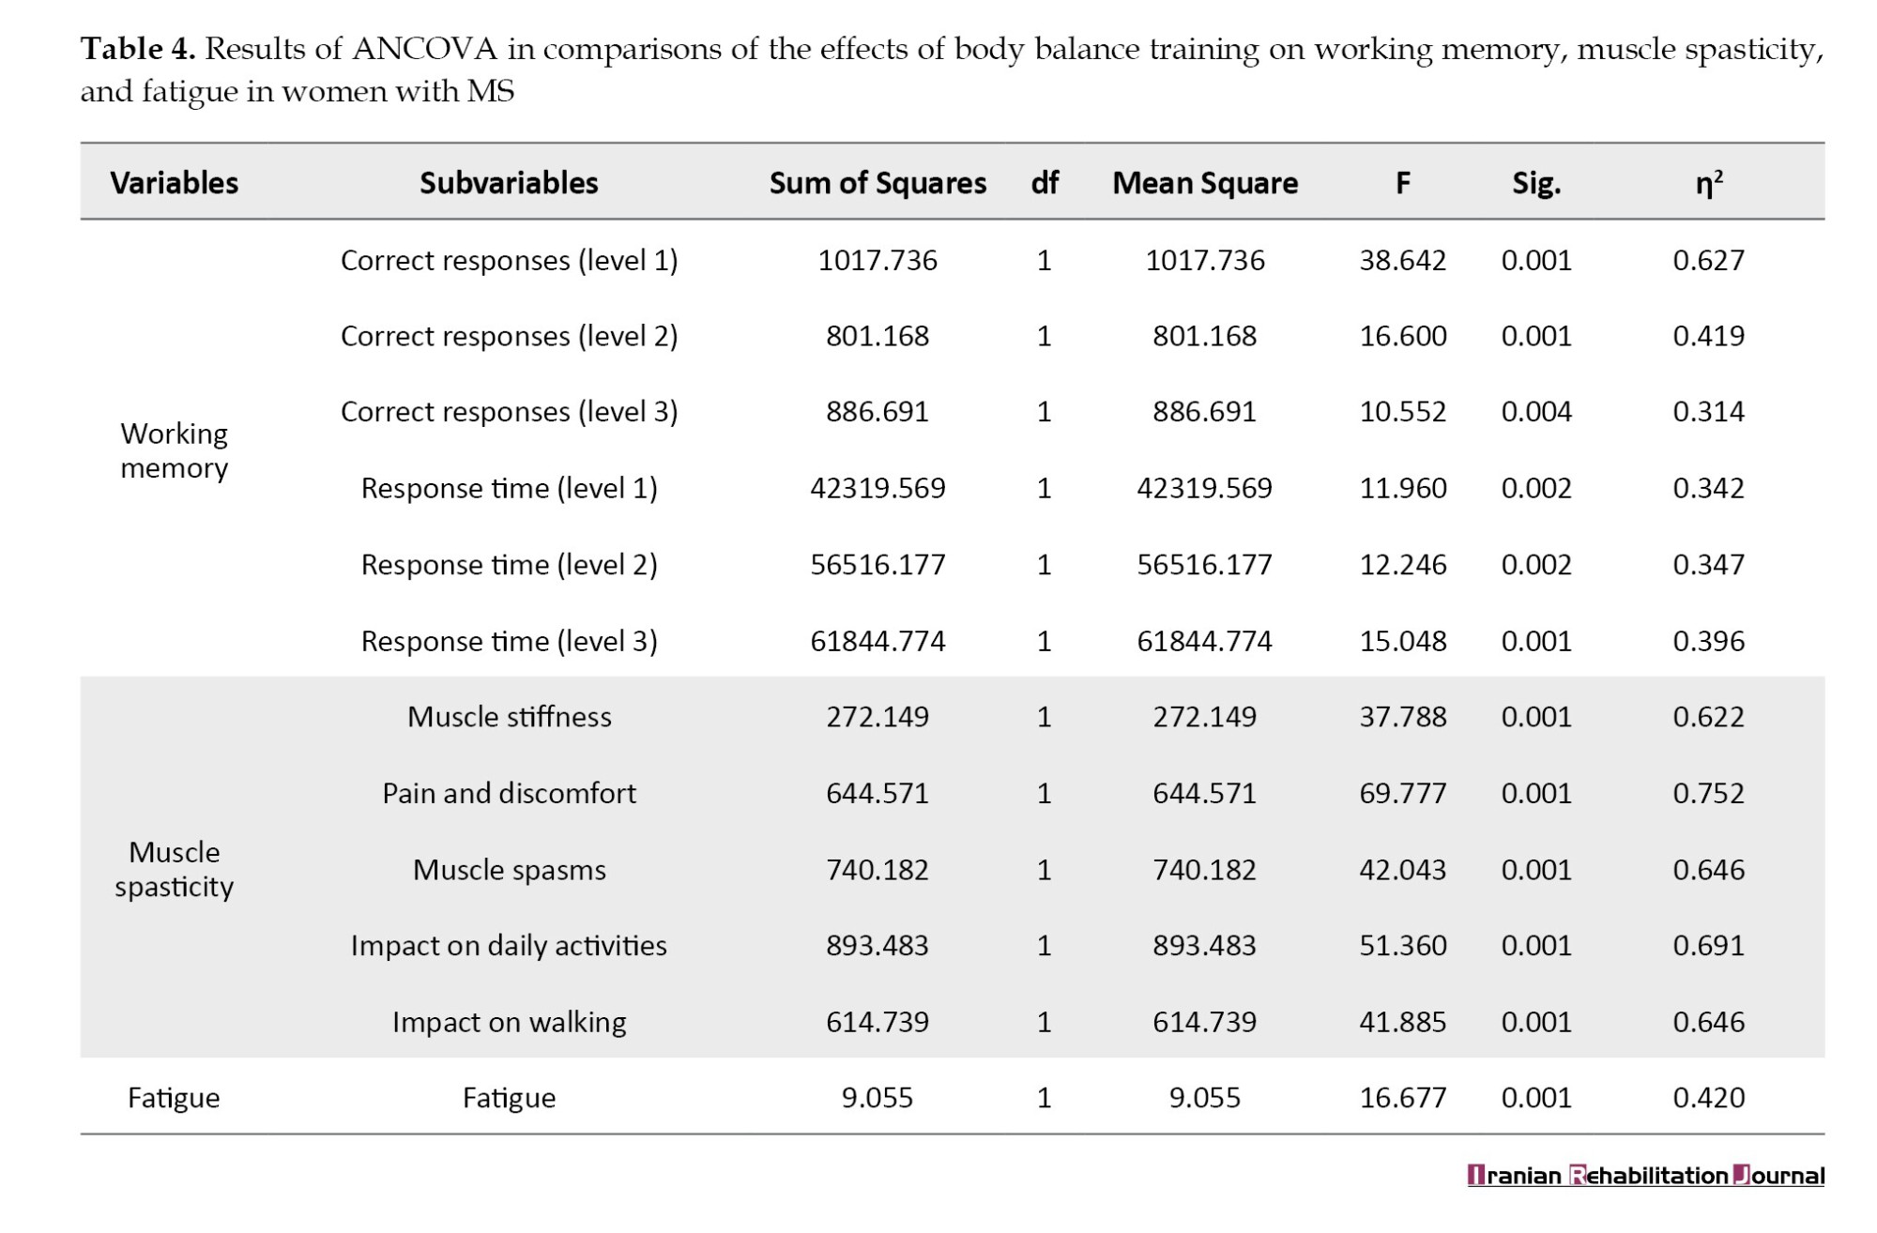This screenshot has height=1233, width=1877.
Task: Select the Working memory row group label
Action: coord(174,450)
